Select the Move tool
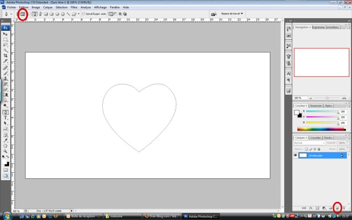This screenshot has width=352, height=220. 5,34
